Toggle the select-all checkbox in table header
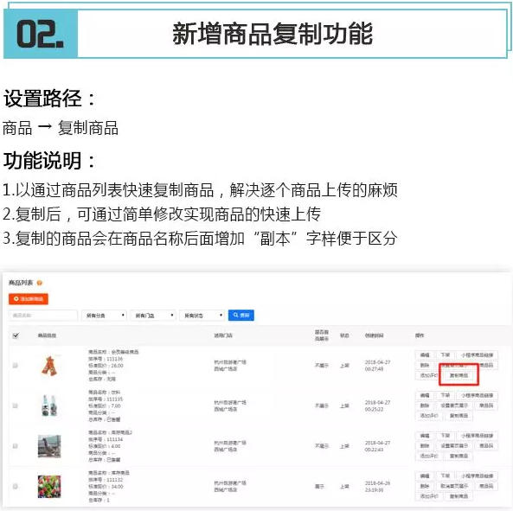Screen dimensions: 513x511 click(16, 335)
